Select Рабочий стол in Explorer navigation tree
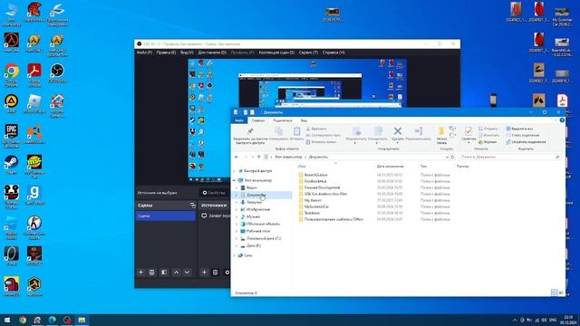 pos(257,231)
